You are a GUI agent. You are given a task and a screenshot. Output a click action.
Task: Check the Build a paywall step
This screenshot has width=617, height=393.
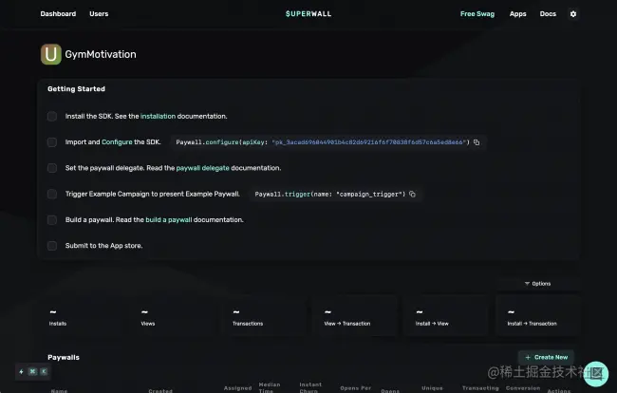[x=52, y=220]
